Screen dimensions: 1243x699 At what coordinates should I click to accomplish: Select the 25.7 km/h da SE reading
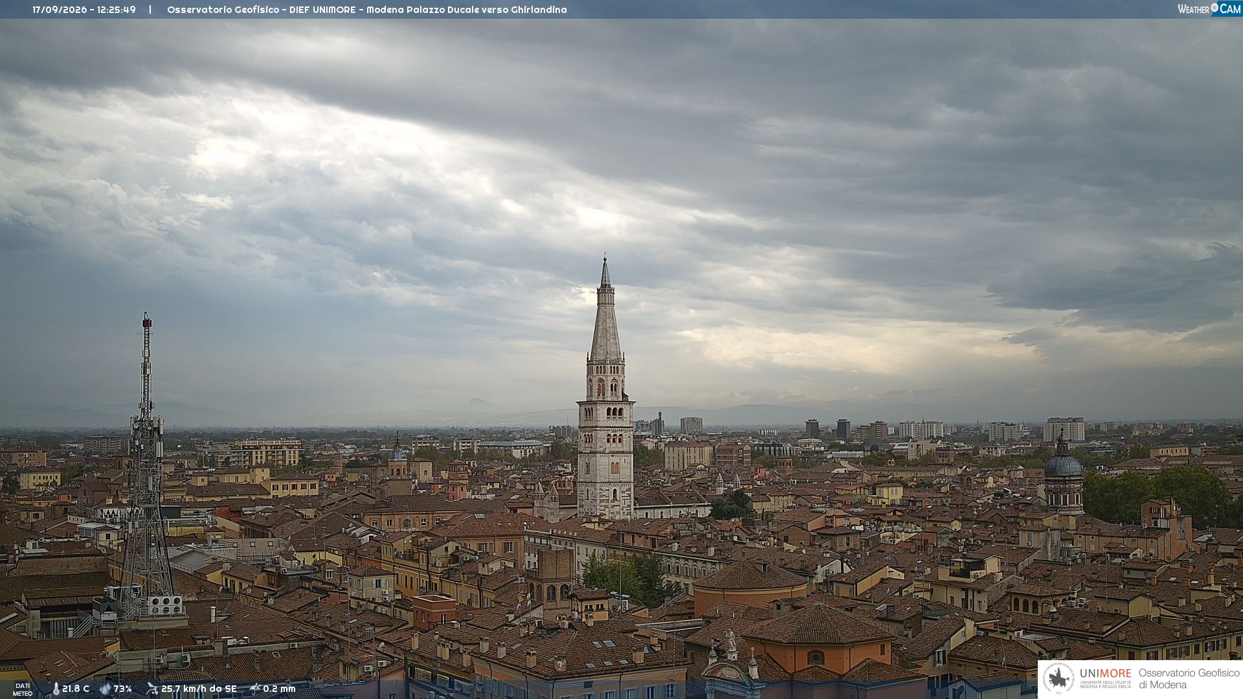tap(199, 689)
